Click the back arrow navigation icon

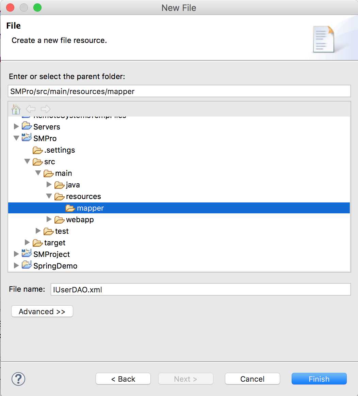(x=31, y=109)
